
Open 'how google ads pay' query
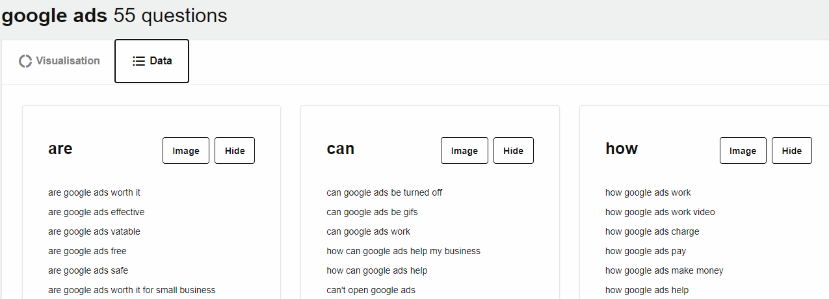coord(646,251)
